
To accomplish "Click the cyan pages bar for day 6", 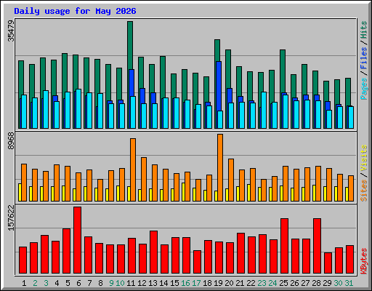I will (x=78, y=108).
